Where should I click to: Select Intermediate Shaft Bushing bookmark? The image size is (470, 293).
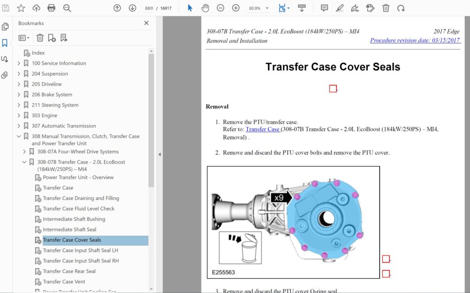tap(73, 219)
